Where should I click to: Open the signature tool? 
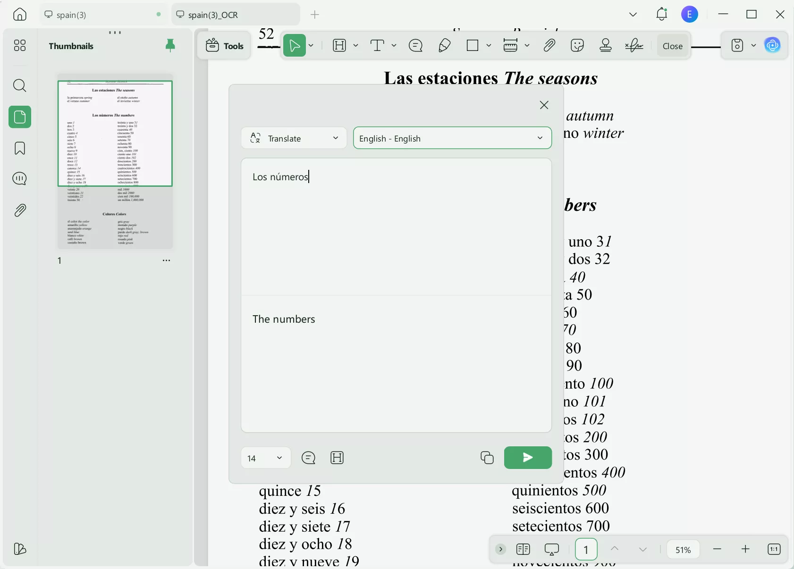point(634,45)
